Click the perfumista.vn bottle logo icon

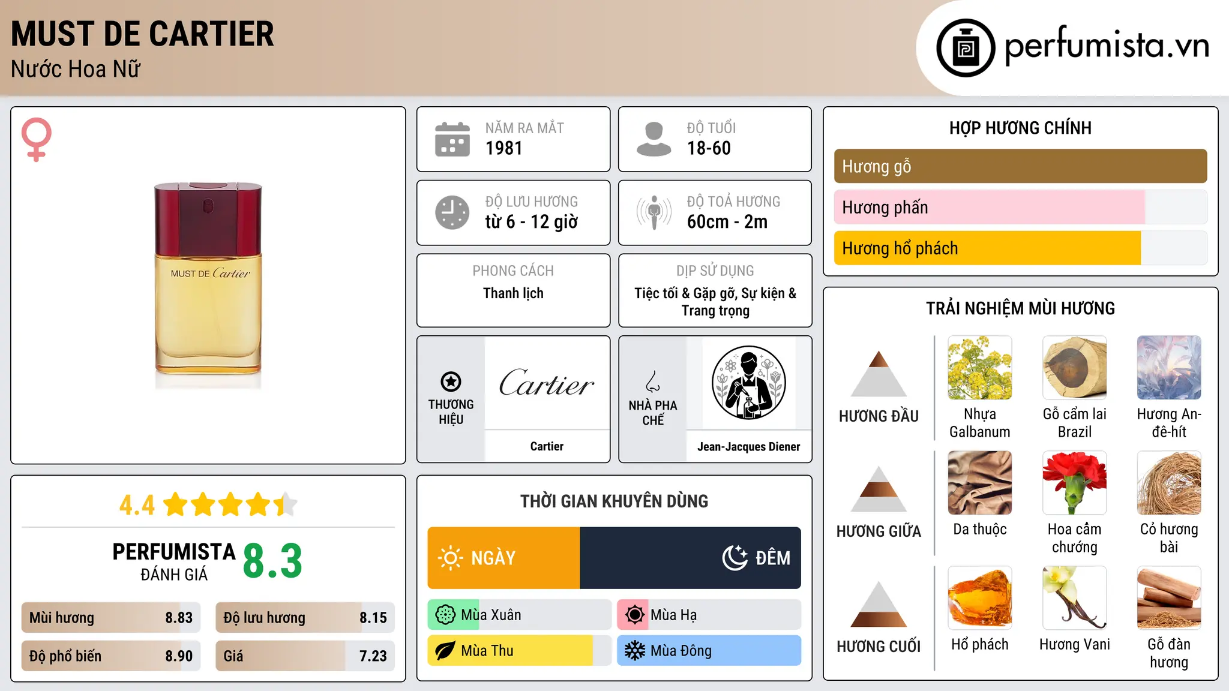[x=966, y=48]
